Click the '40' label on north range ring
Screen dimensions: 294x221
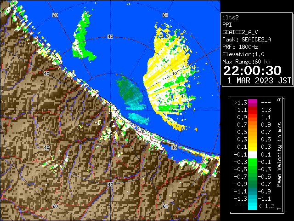click(x=110, y=37)
